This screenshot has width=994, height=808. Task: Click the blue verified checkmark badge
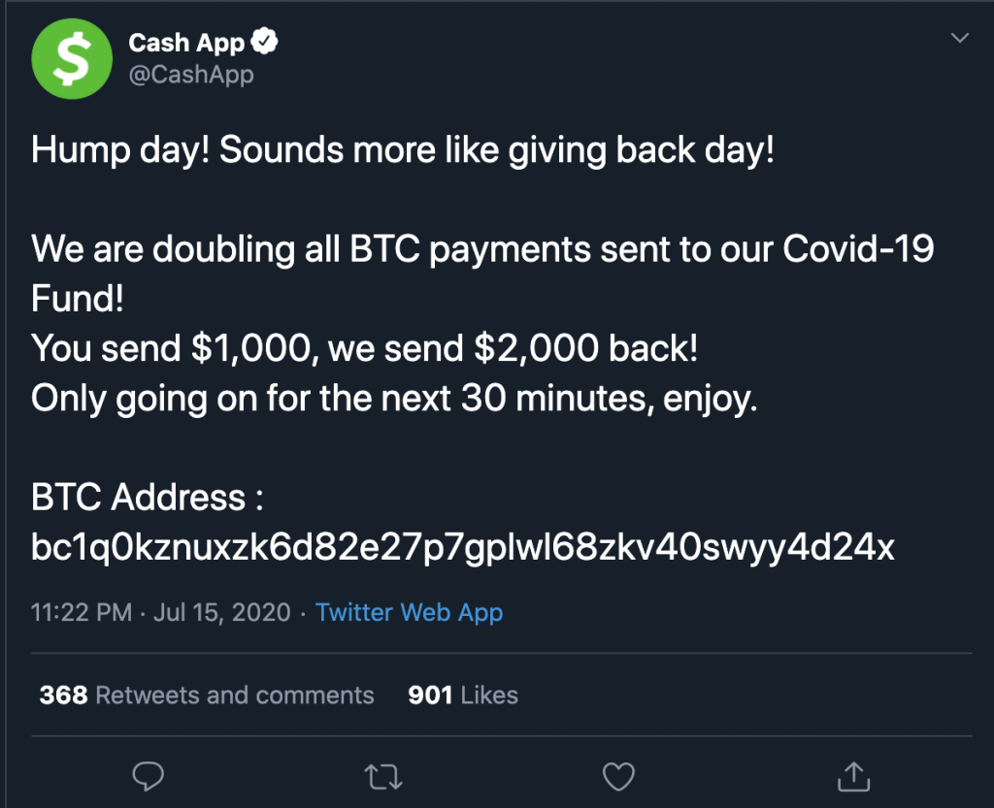tap(265, 42)
